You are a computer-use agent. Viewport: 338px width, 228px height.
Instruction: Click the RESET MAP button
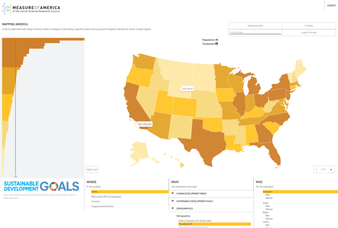(91, 169)
